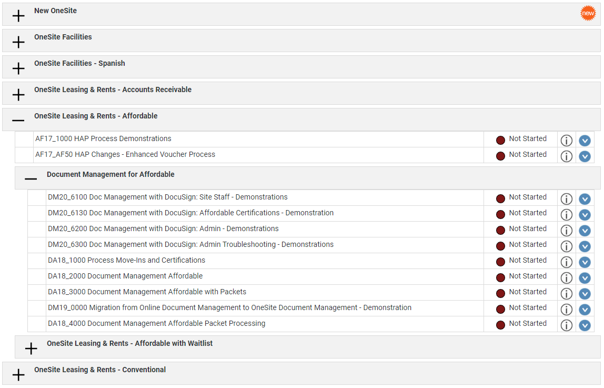
Task: Collapse OneSite Leasing & Rents - Affordable section
Action: [x=18, y=121]
